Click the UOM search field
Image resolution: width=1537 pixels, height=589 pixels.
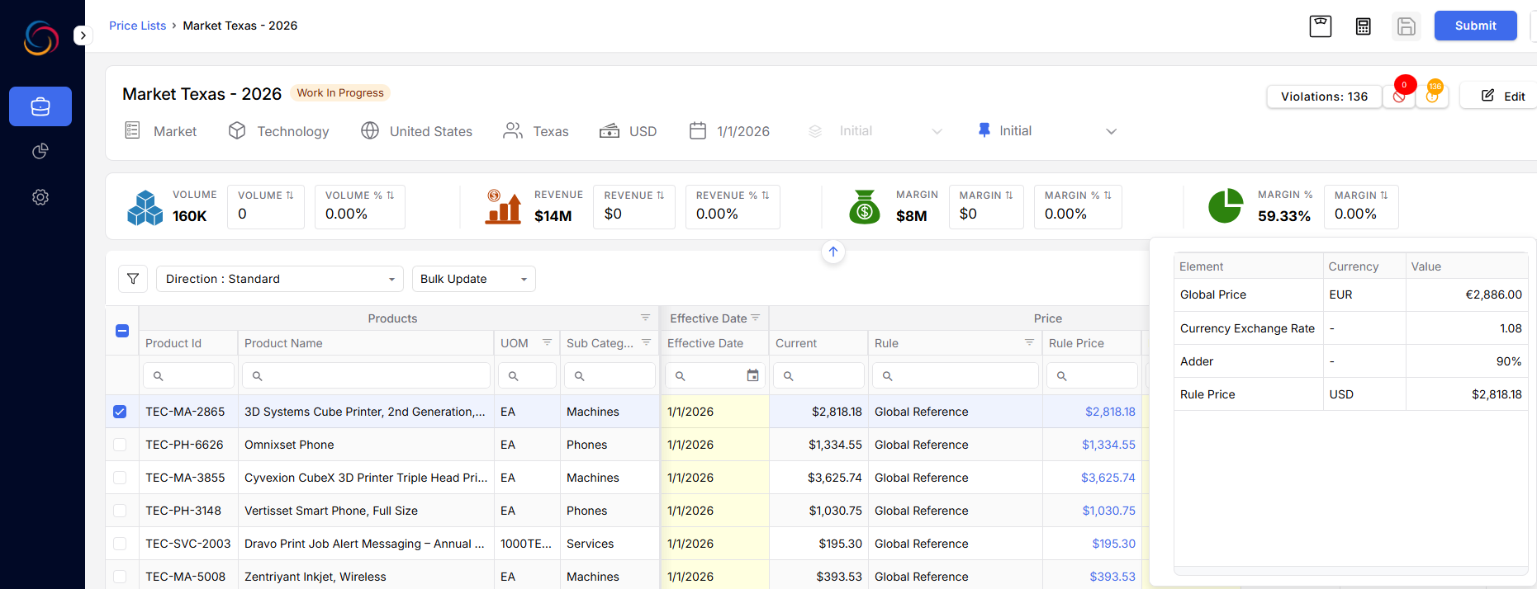pyautogui.click(x=527, y=375)
